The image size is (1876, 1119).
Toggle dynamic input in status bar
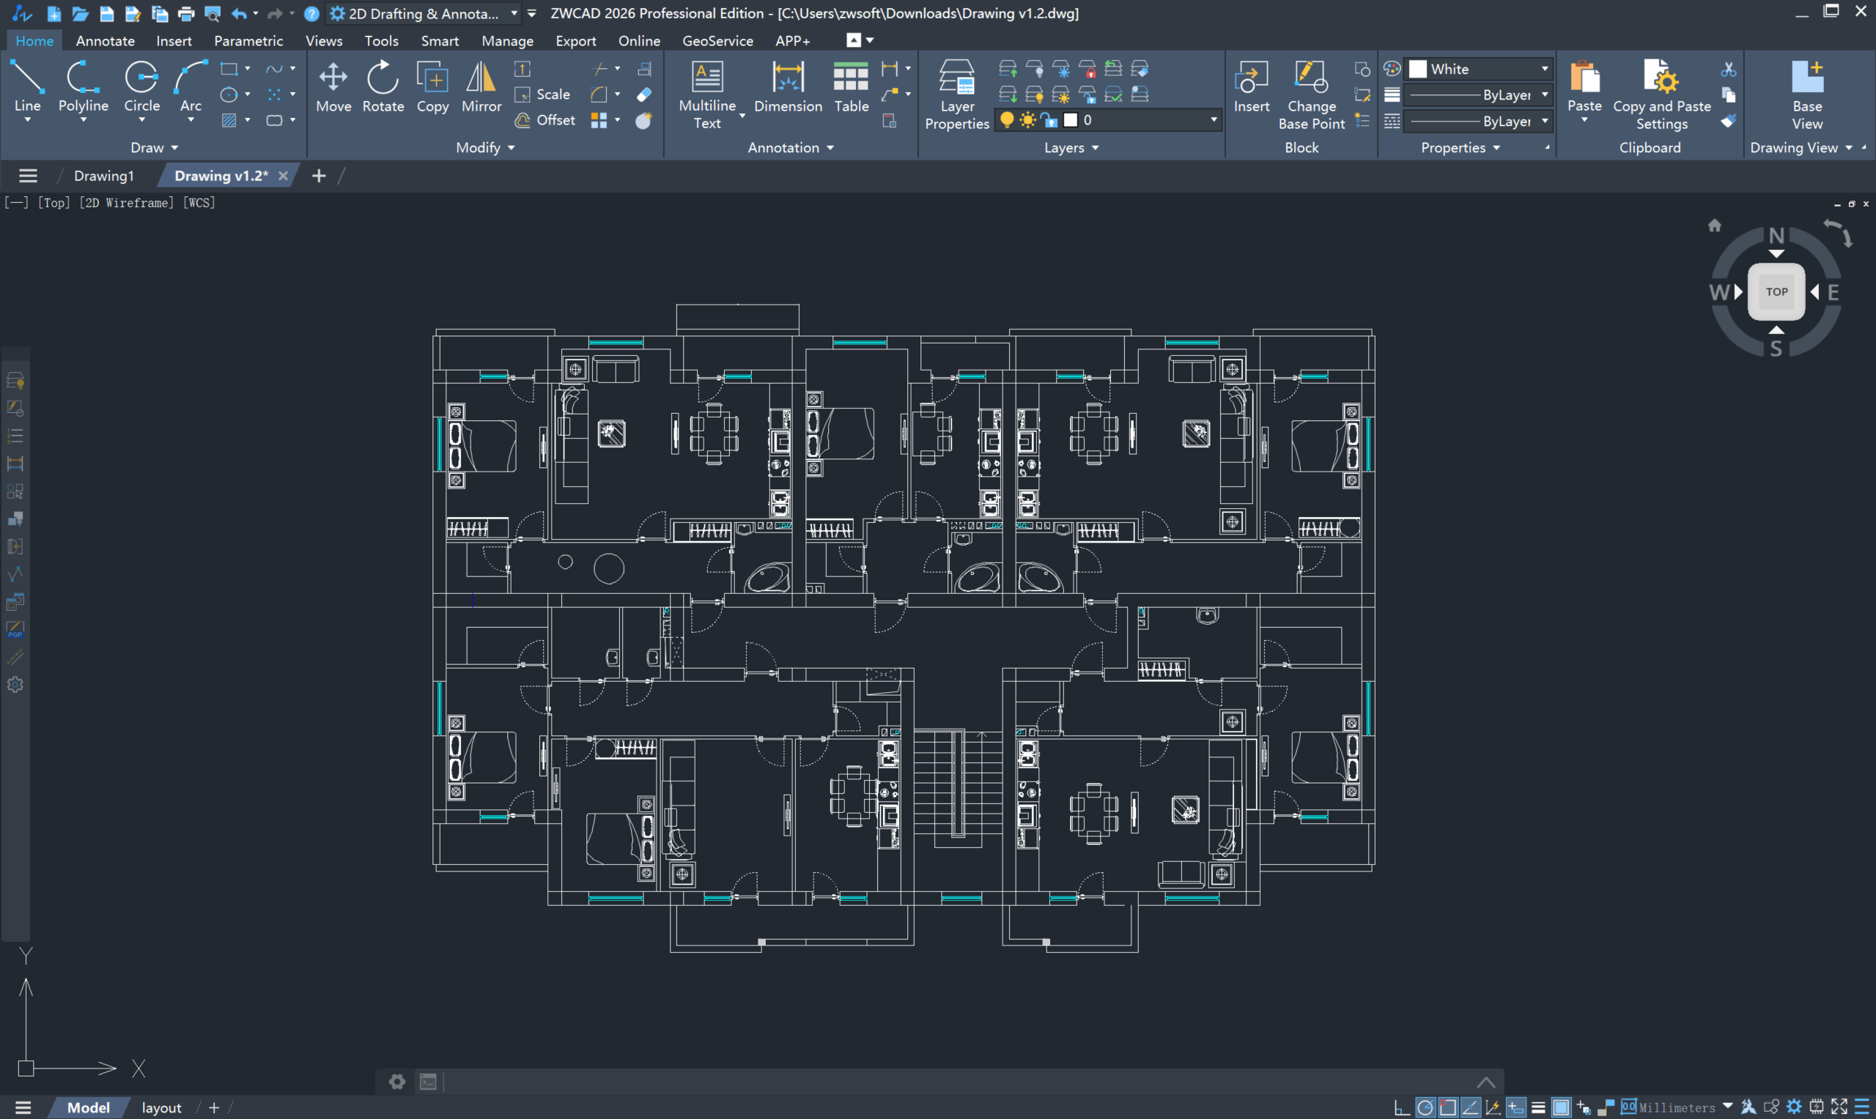[x=1515, y=1107]
